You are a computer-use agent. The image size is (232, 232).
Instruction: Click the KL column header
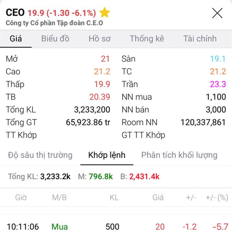pyautogui.click(x=114, y=198)
